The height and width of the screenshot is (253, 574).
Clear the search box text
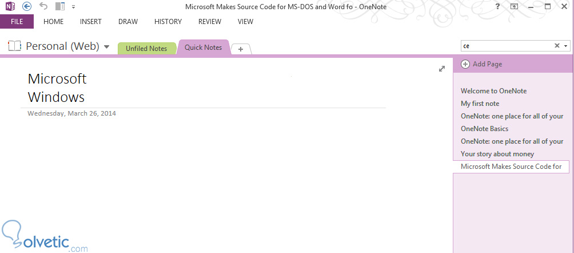(557, 46)
